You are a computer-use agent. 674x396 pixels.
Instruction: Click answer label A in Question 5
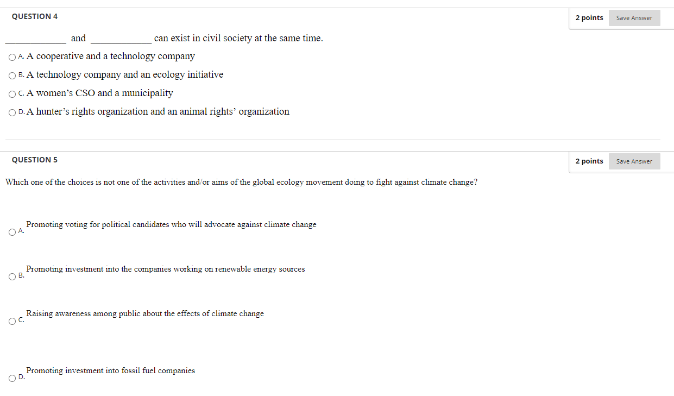[x=20, y=230]
